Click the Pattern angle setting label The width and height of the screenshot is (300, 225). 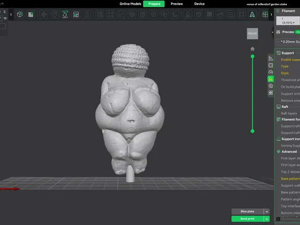click(x=291, y=199)
